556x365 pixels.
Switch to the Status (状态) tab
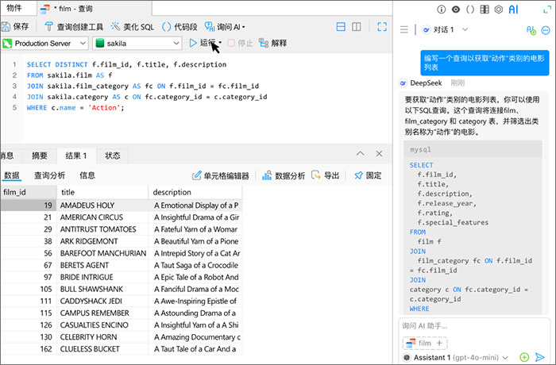(x=113, y=156)
